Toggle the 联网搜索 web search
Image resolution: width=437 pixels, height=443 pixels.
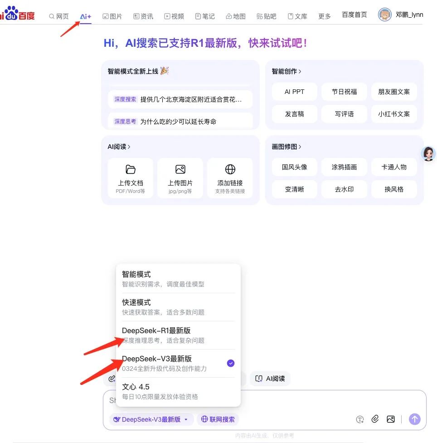[x=218, y=419]
